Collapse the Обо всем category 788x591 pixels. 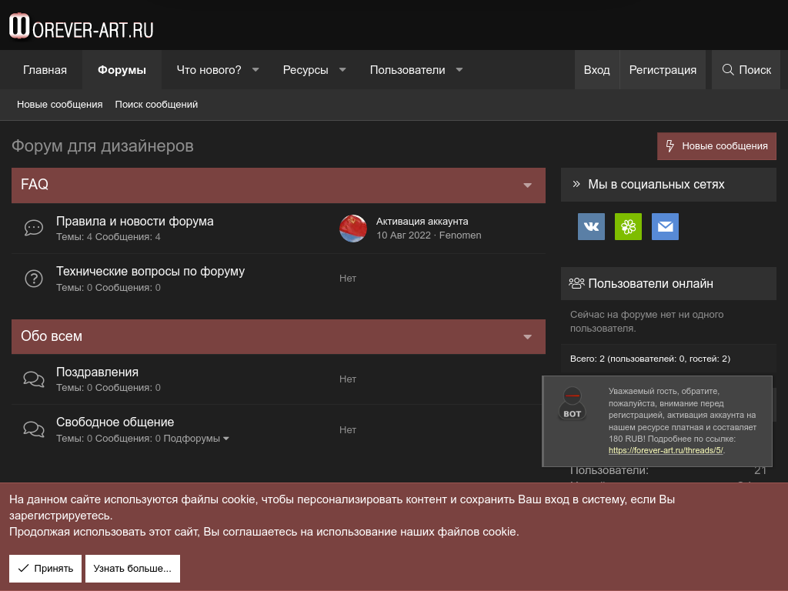pyautogui.click(x=527, y=337)
